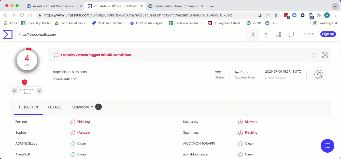Open DOC board - Agile bookmark

pyautogui.click(x=147, y=23)
